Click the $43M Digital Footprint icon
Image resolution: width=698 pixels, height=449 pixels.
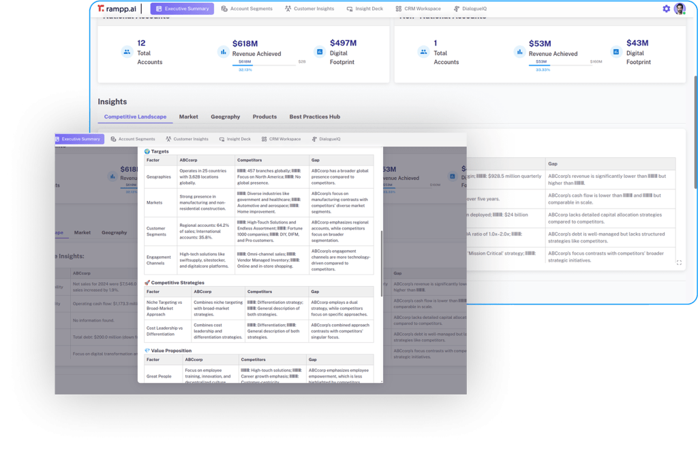click(616, 52)
